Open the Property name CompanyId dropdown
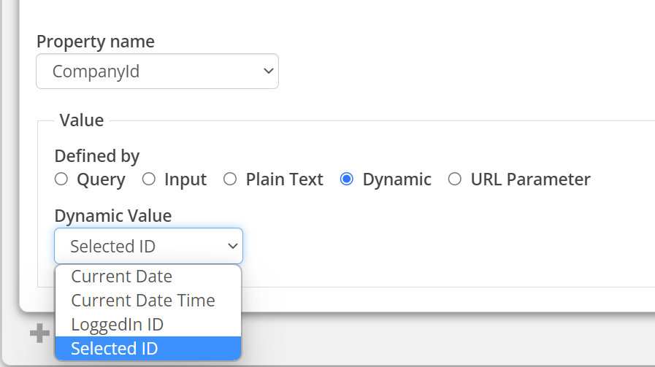The width and height of the screenshot is (655, 367). pyautogui.click(x=156, y=72)
